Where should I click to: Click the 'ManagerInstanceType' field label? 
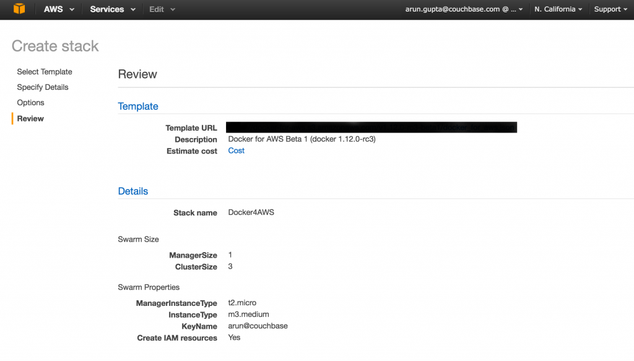point(176,303)
